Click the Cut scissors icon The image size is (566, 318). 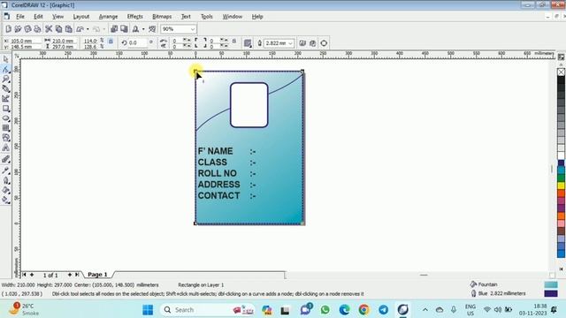point(49,29)
